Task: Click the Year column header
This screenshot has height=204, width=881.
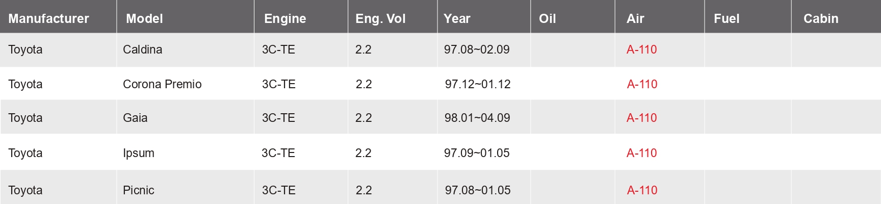Action: [x=457, y=19]
